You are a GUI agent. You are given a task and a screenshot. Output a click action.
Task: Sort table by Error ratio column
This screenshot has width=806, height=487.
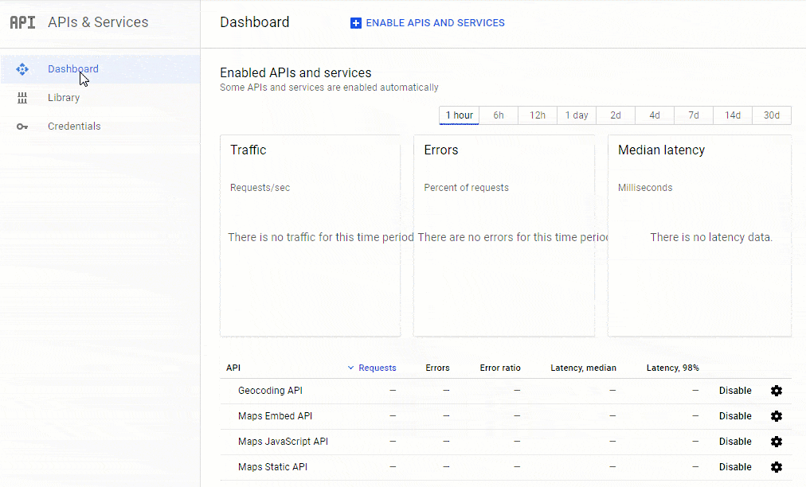[500, 368]
